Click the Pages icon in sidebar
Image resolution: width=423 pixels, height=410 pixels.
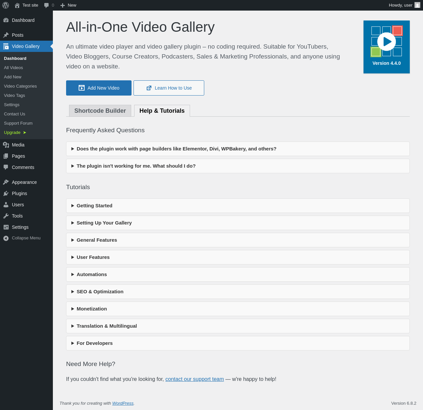point(6,156)
